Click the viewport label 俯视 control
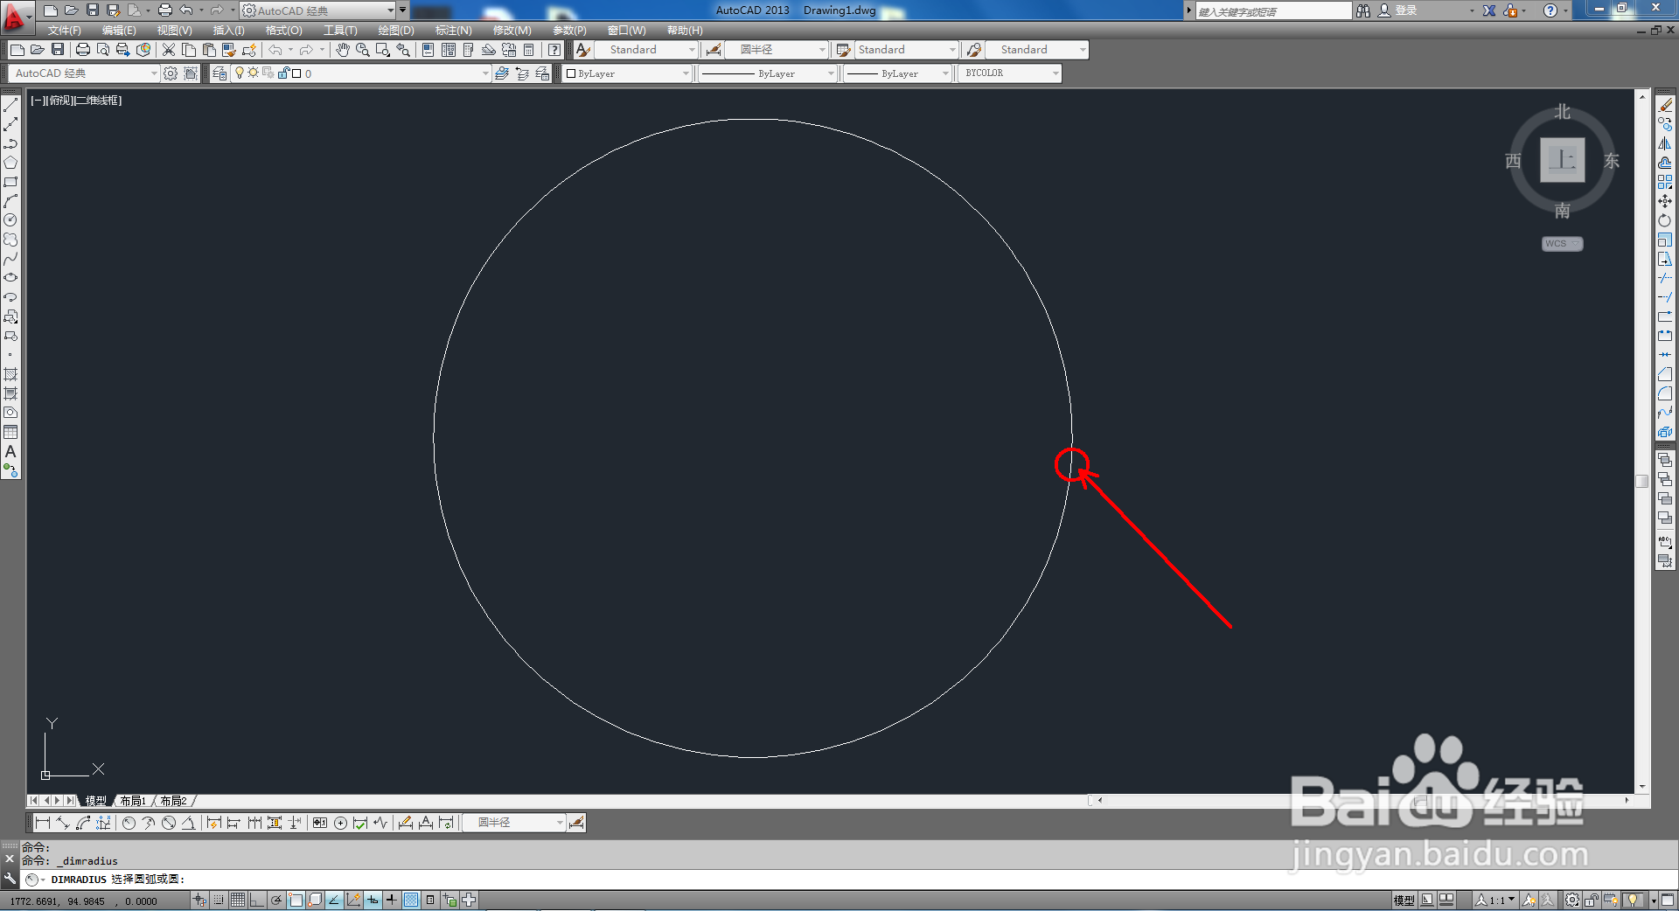This screenshot has width=1679, height=911. (x=61, y=101)
